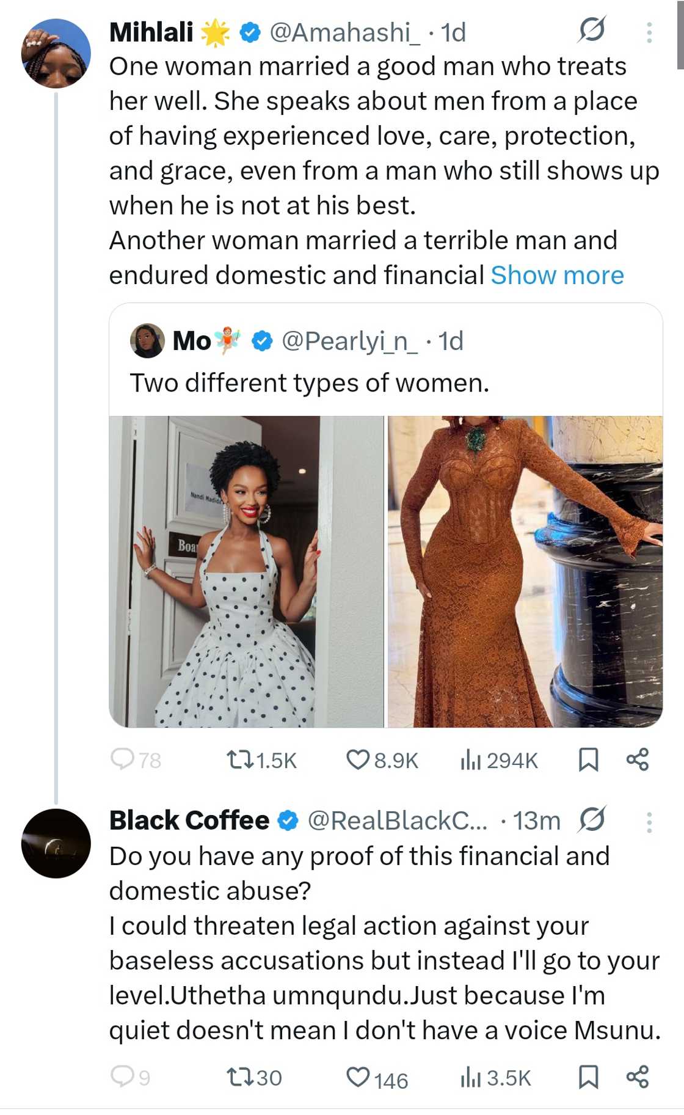Click the share icon under Black Coffee's reply
The width and height of the screenshot is (684, 1115).
click(x=640, y=1076)
